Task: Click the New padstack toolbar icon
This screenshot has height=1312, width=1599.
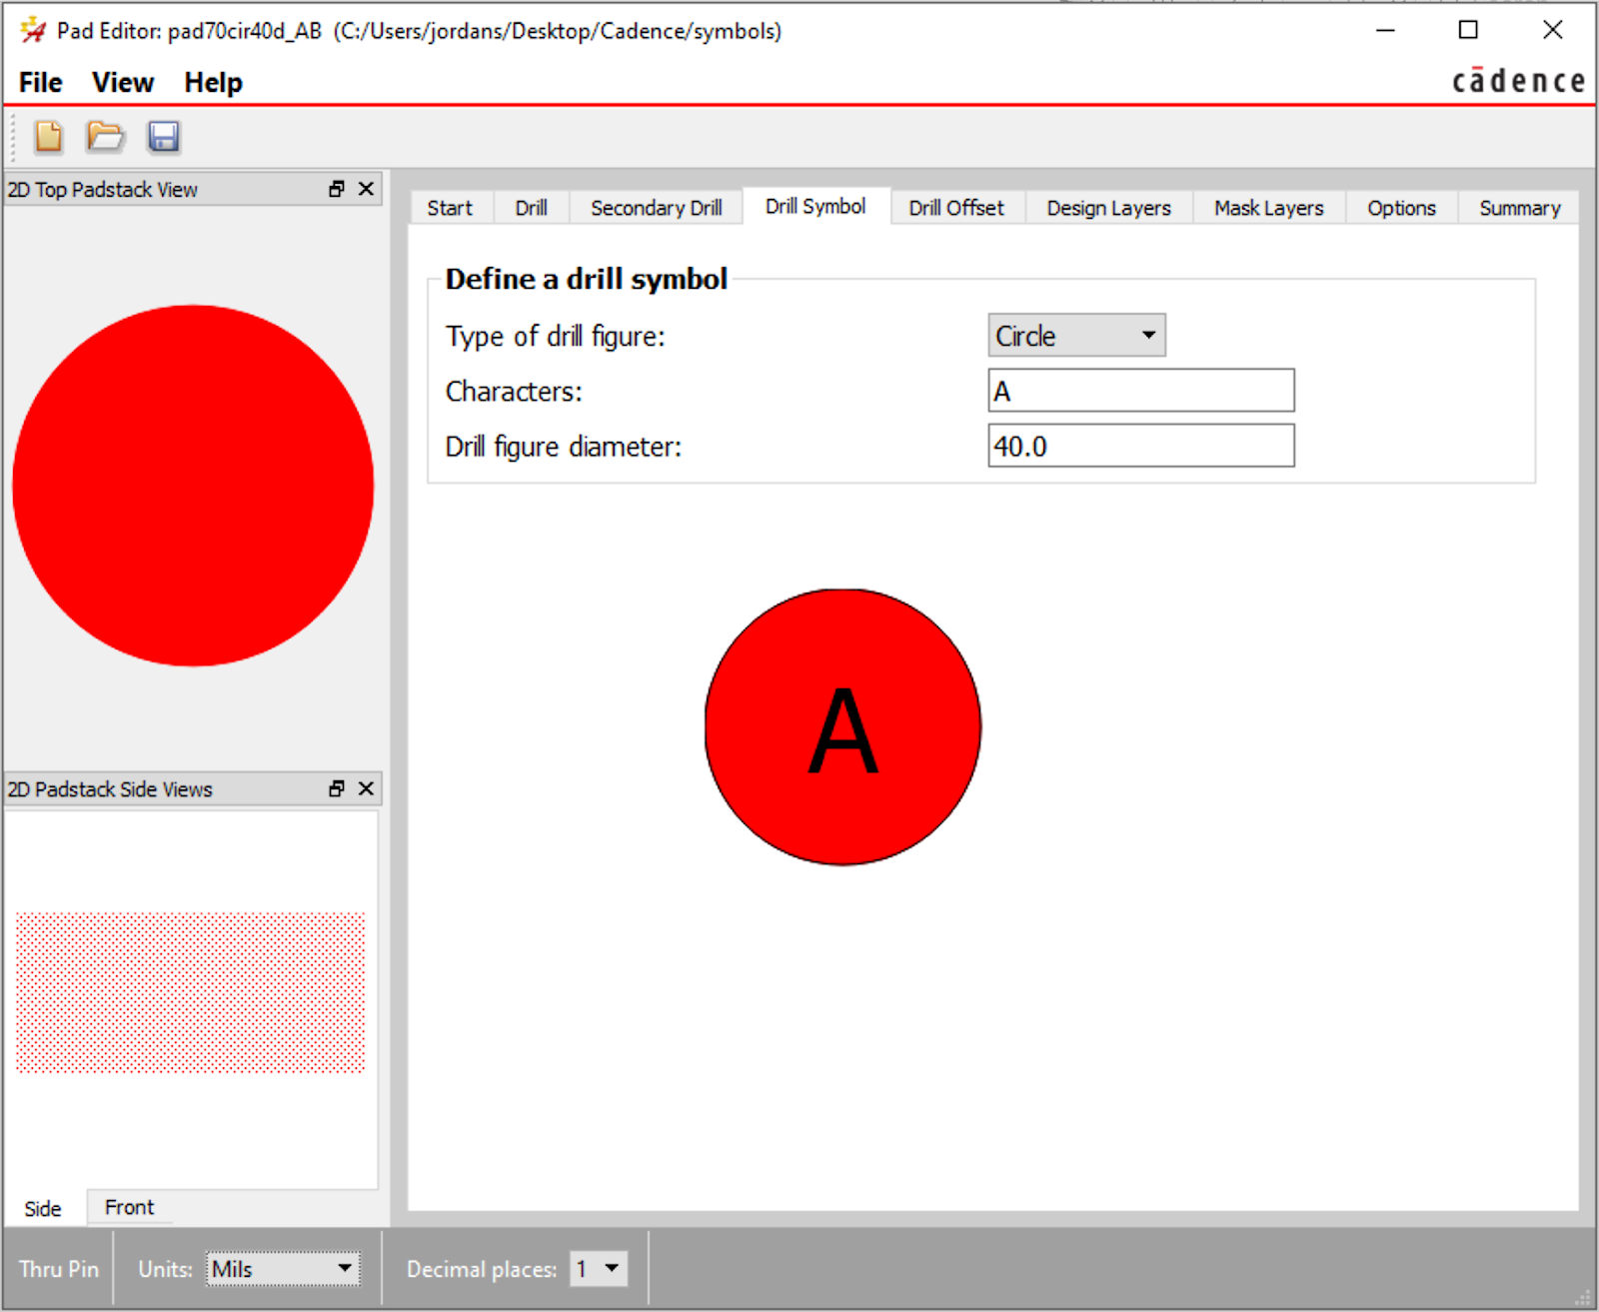Action: point(48,136)
